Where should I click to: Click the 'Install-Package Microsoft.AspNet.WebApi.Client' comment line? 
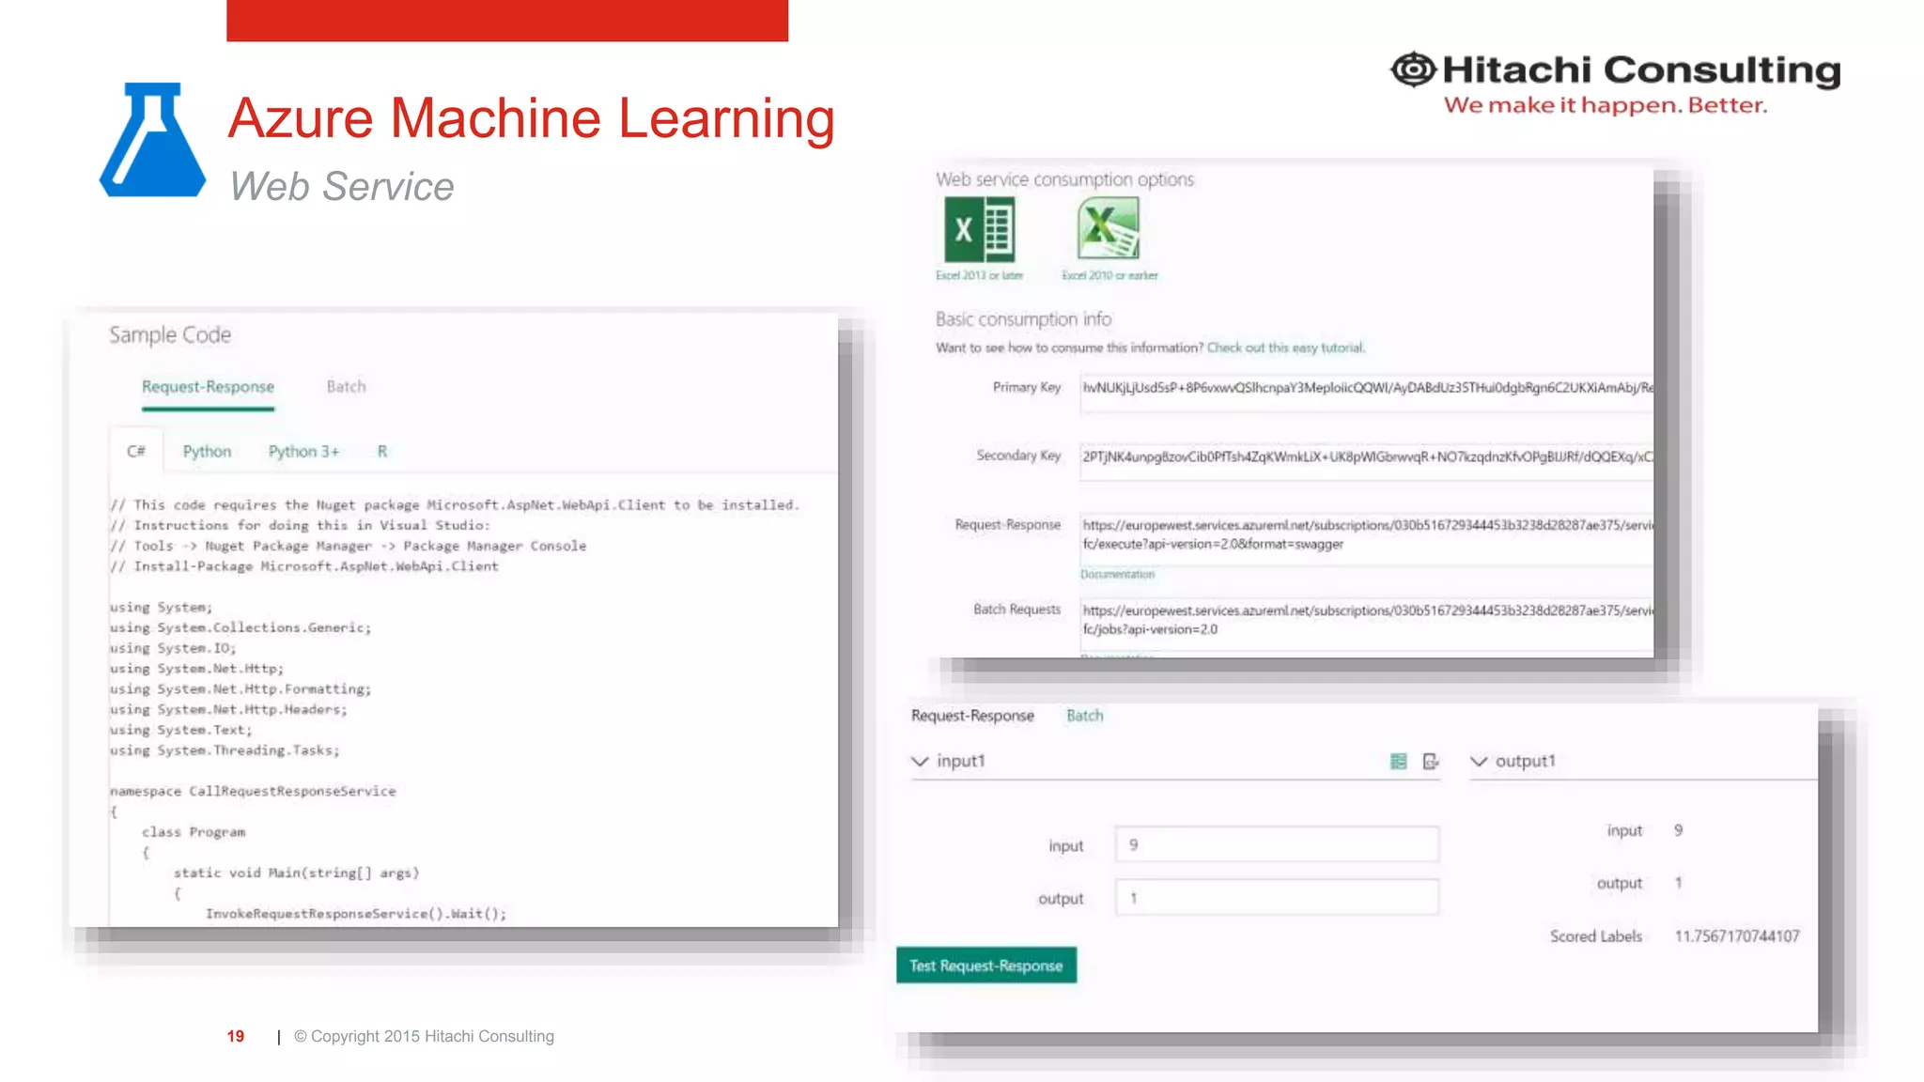[x=304, y=566]
